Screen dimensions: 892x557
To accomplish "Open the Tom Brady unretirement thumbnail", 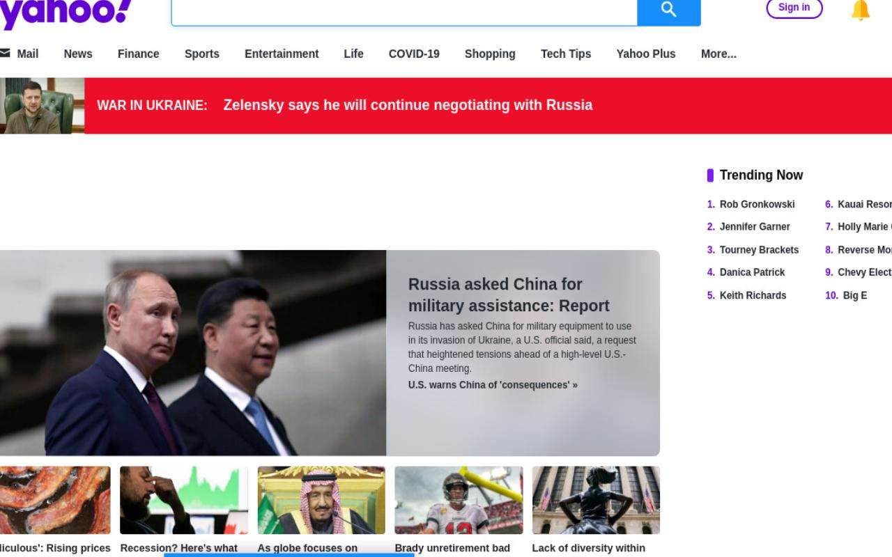I will click(x=459, y=501).
